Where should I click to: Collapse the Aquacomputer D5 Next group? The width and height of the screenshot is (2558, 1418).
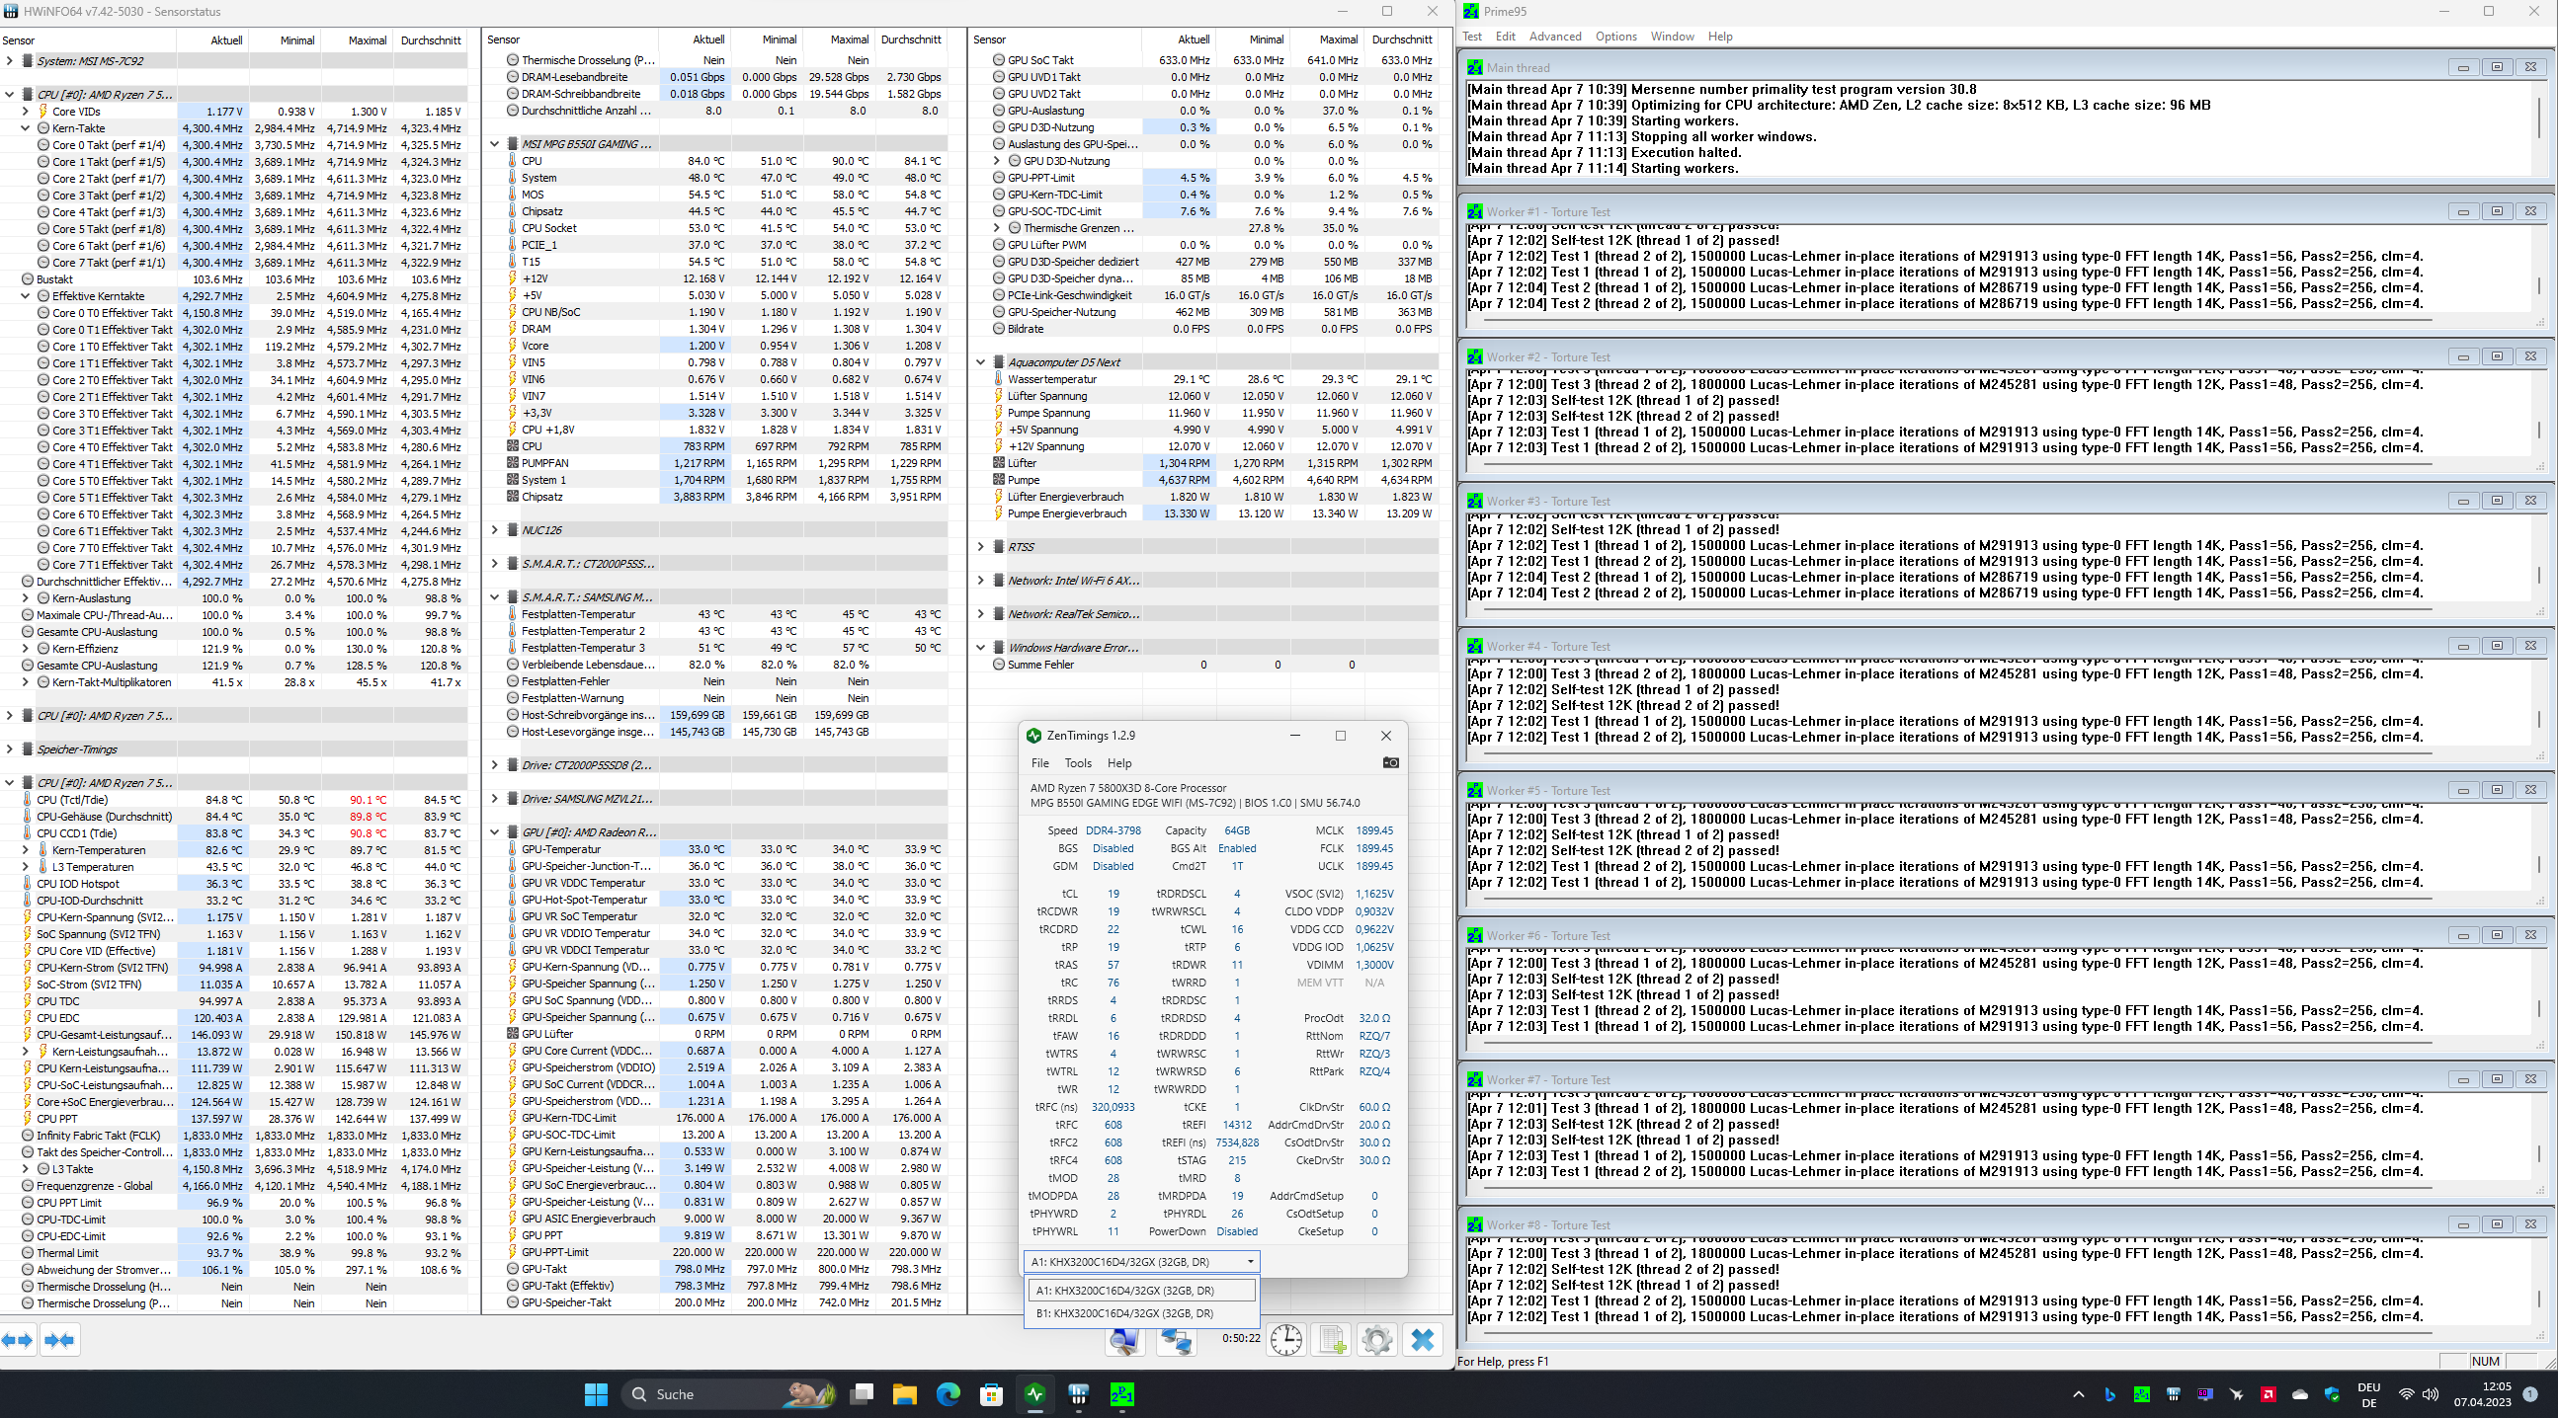click(x=981, y=362)
